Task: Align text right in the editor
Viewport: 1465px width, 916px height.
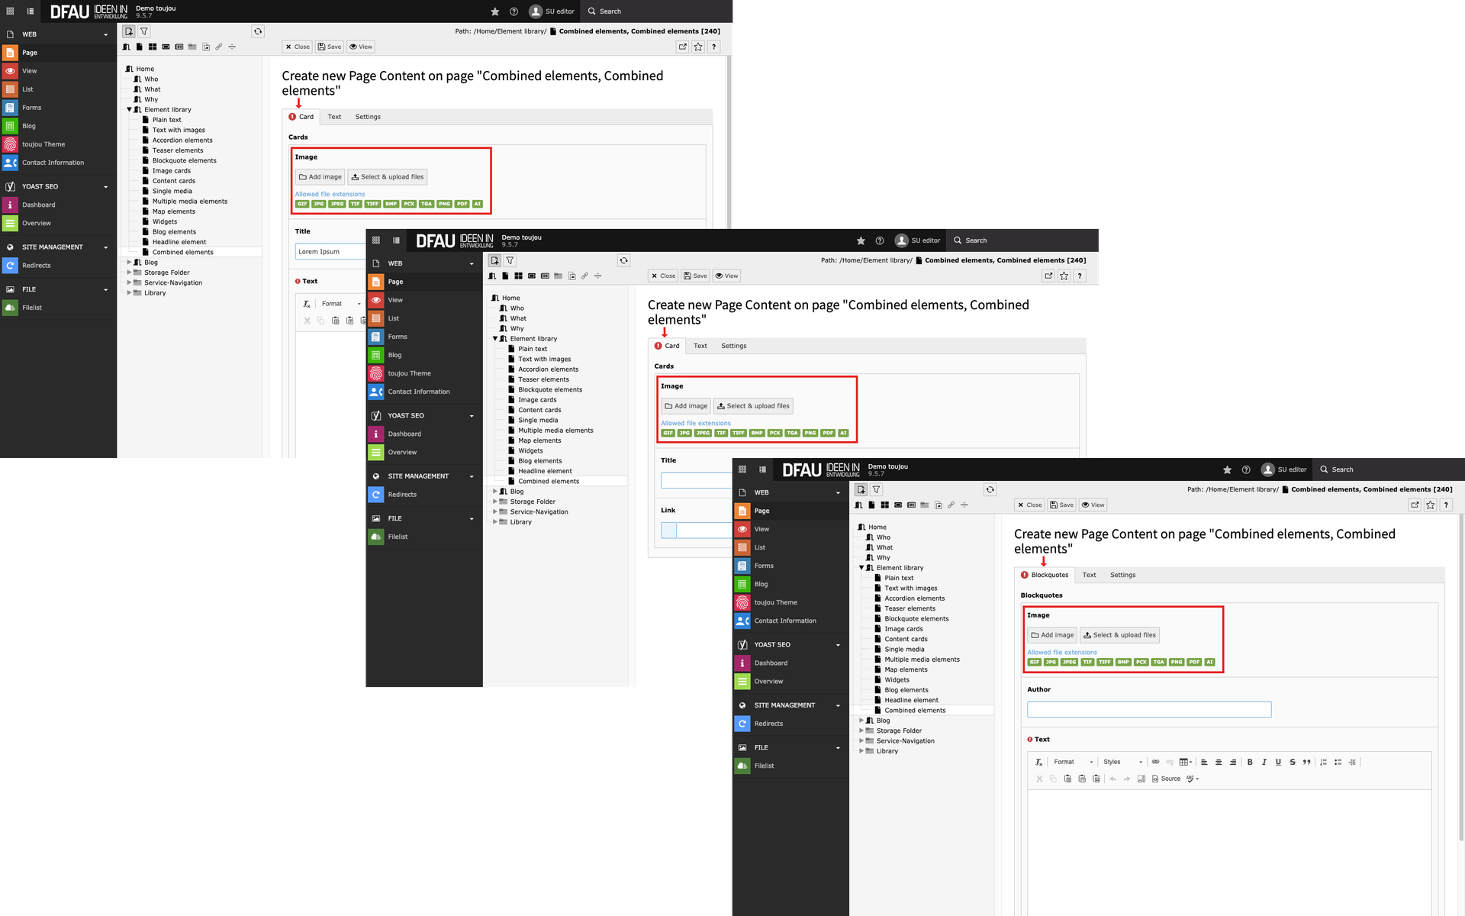Action: [1233, 762]
